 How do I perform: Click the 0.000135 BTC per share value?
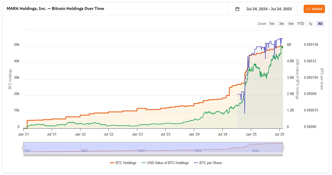(311, 45)
